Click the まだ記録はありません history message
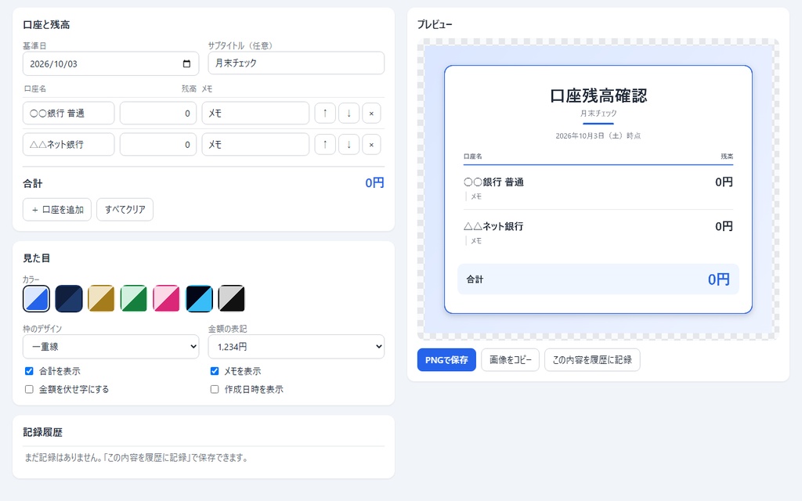Screen dimensions: 802x501 click(x=136, y=457)
